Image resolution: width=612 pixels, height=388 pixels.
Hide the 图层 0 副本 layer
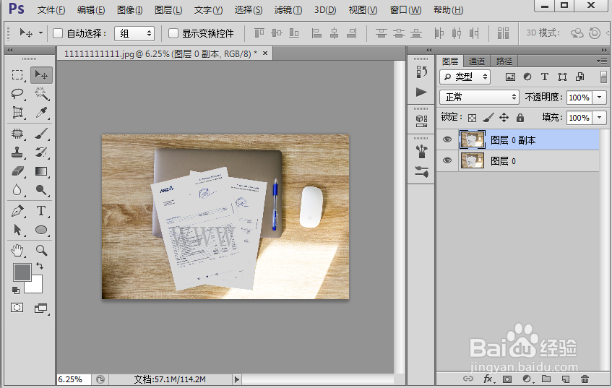(447, 139)
